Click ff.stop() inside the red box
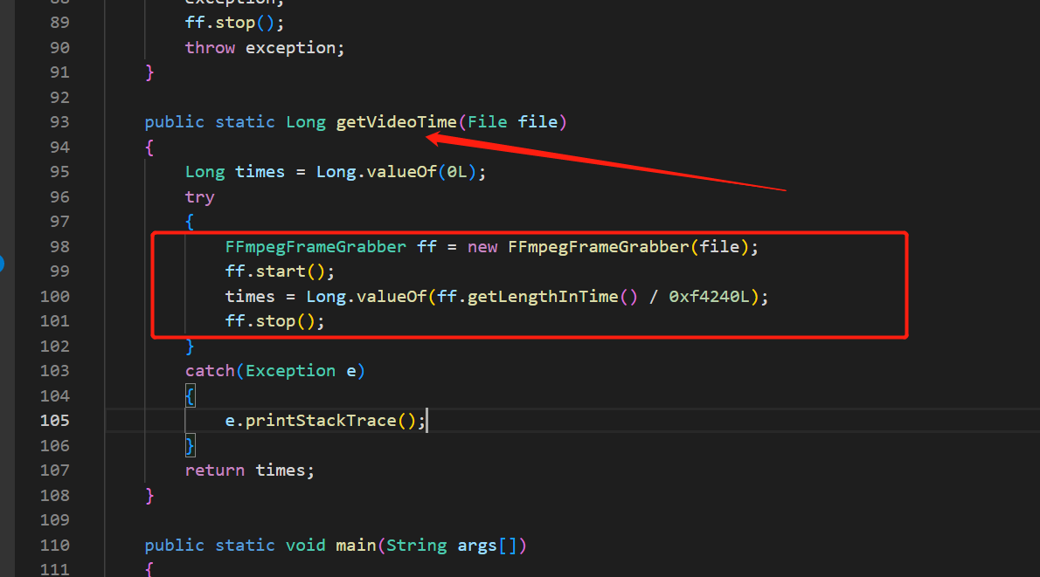Viewport: 1040px width, 577px height. point(274,321)
